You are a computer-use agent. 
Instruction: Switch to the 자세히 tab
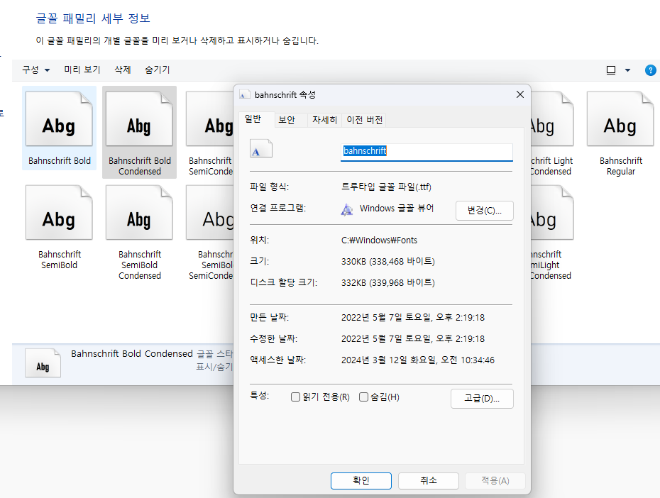coord(324,120)
